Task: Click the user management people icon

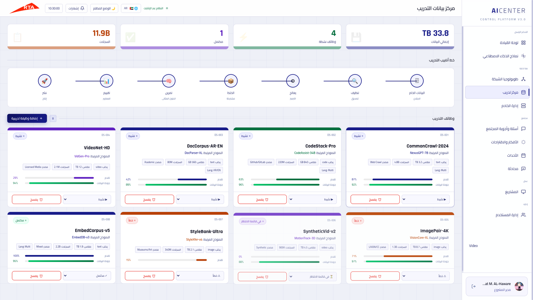Action: [523, 215]
